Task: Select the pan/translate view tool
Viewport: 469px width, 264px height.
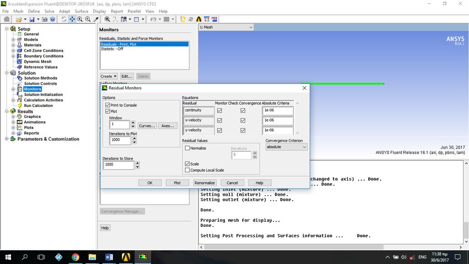Action: coord(72,19)
